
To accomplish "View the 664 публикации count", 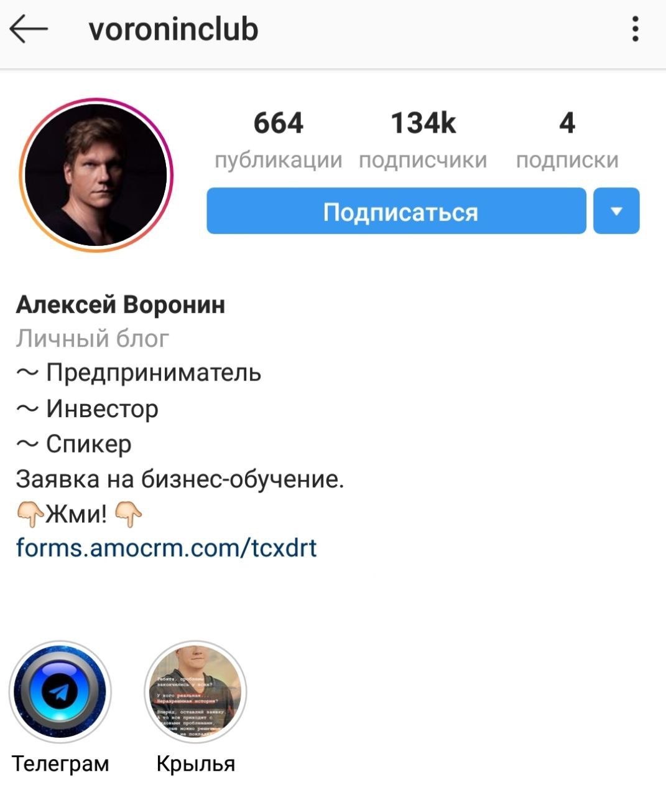I will click(x=278, y=139).
